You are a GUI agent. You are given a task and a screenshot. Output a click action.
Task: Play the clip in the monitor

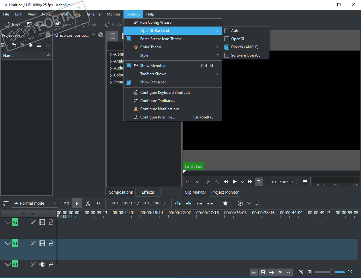pos(235,182)
